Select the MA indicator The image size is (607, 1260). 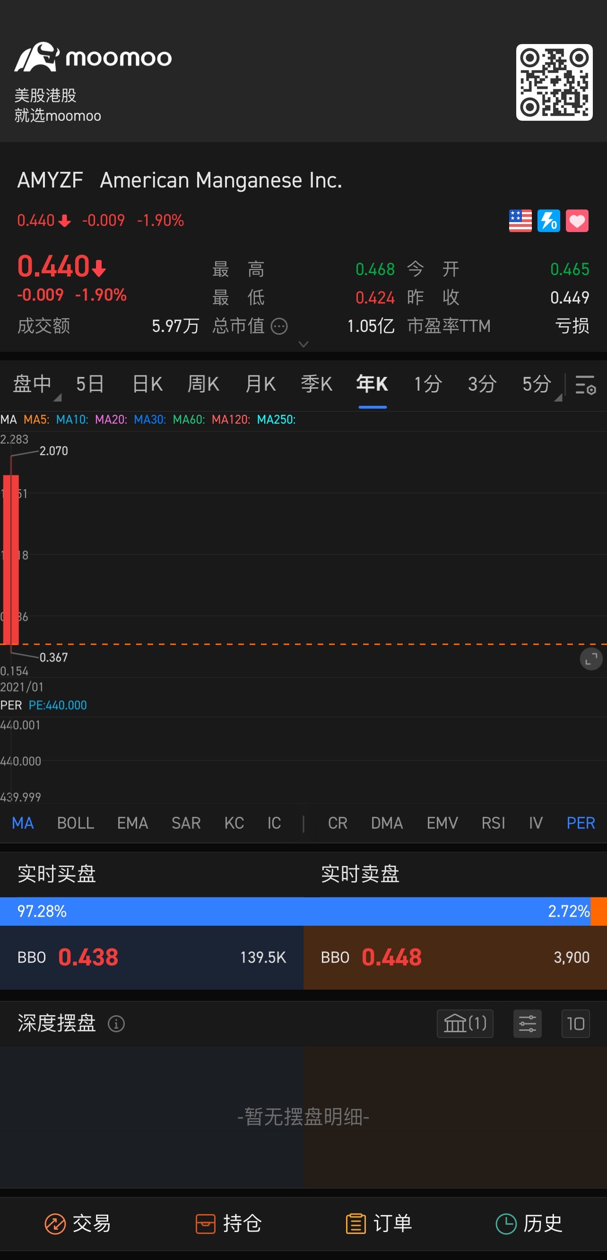[x=23, y=823]
